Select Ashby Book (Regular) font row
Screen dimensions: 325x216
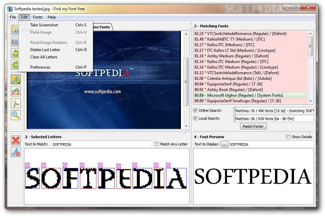pos(251,89)
